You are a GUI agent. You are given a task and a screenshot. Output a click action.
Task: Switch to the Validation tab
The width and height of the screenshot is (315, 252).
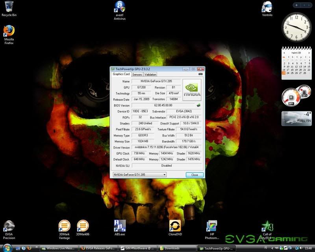(x=150, y=74)
